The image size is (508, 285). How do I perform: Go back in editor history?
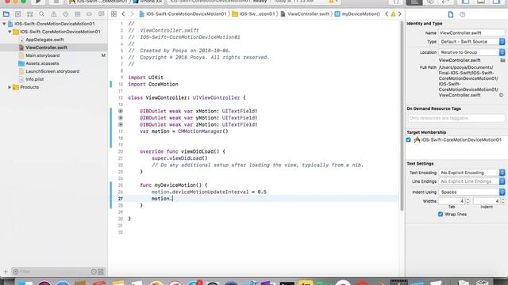coord(124,14)
